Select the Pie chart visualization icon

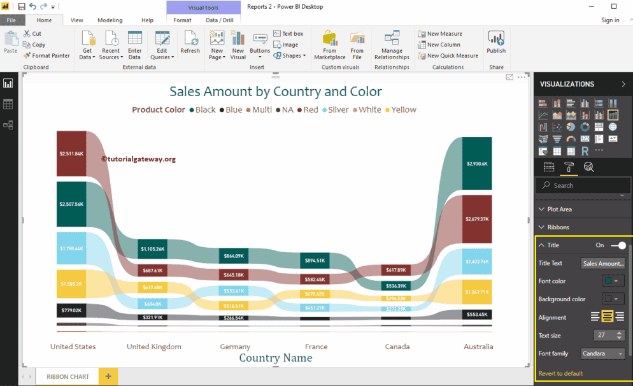tap(571, 126)
